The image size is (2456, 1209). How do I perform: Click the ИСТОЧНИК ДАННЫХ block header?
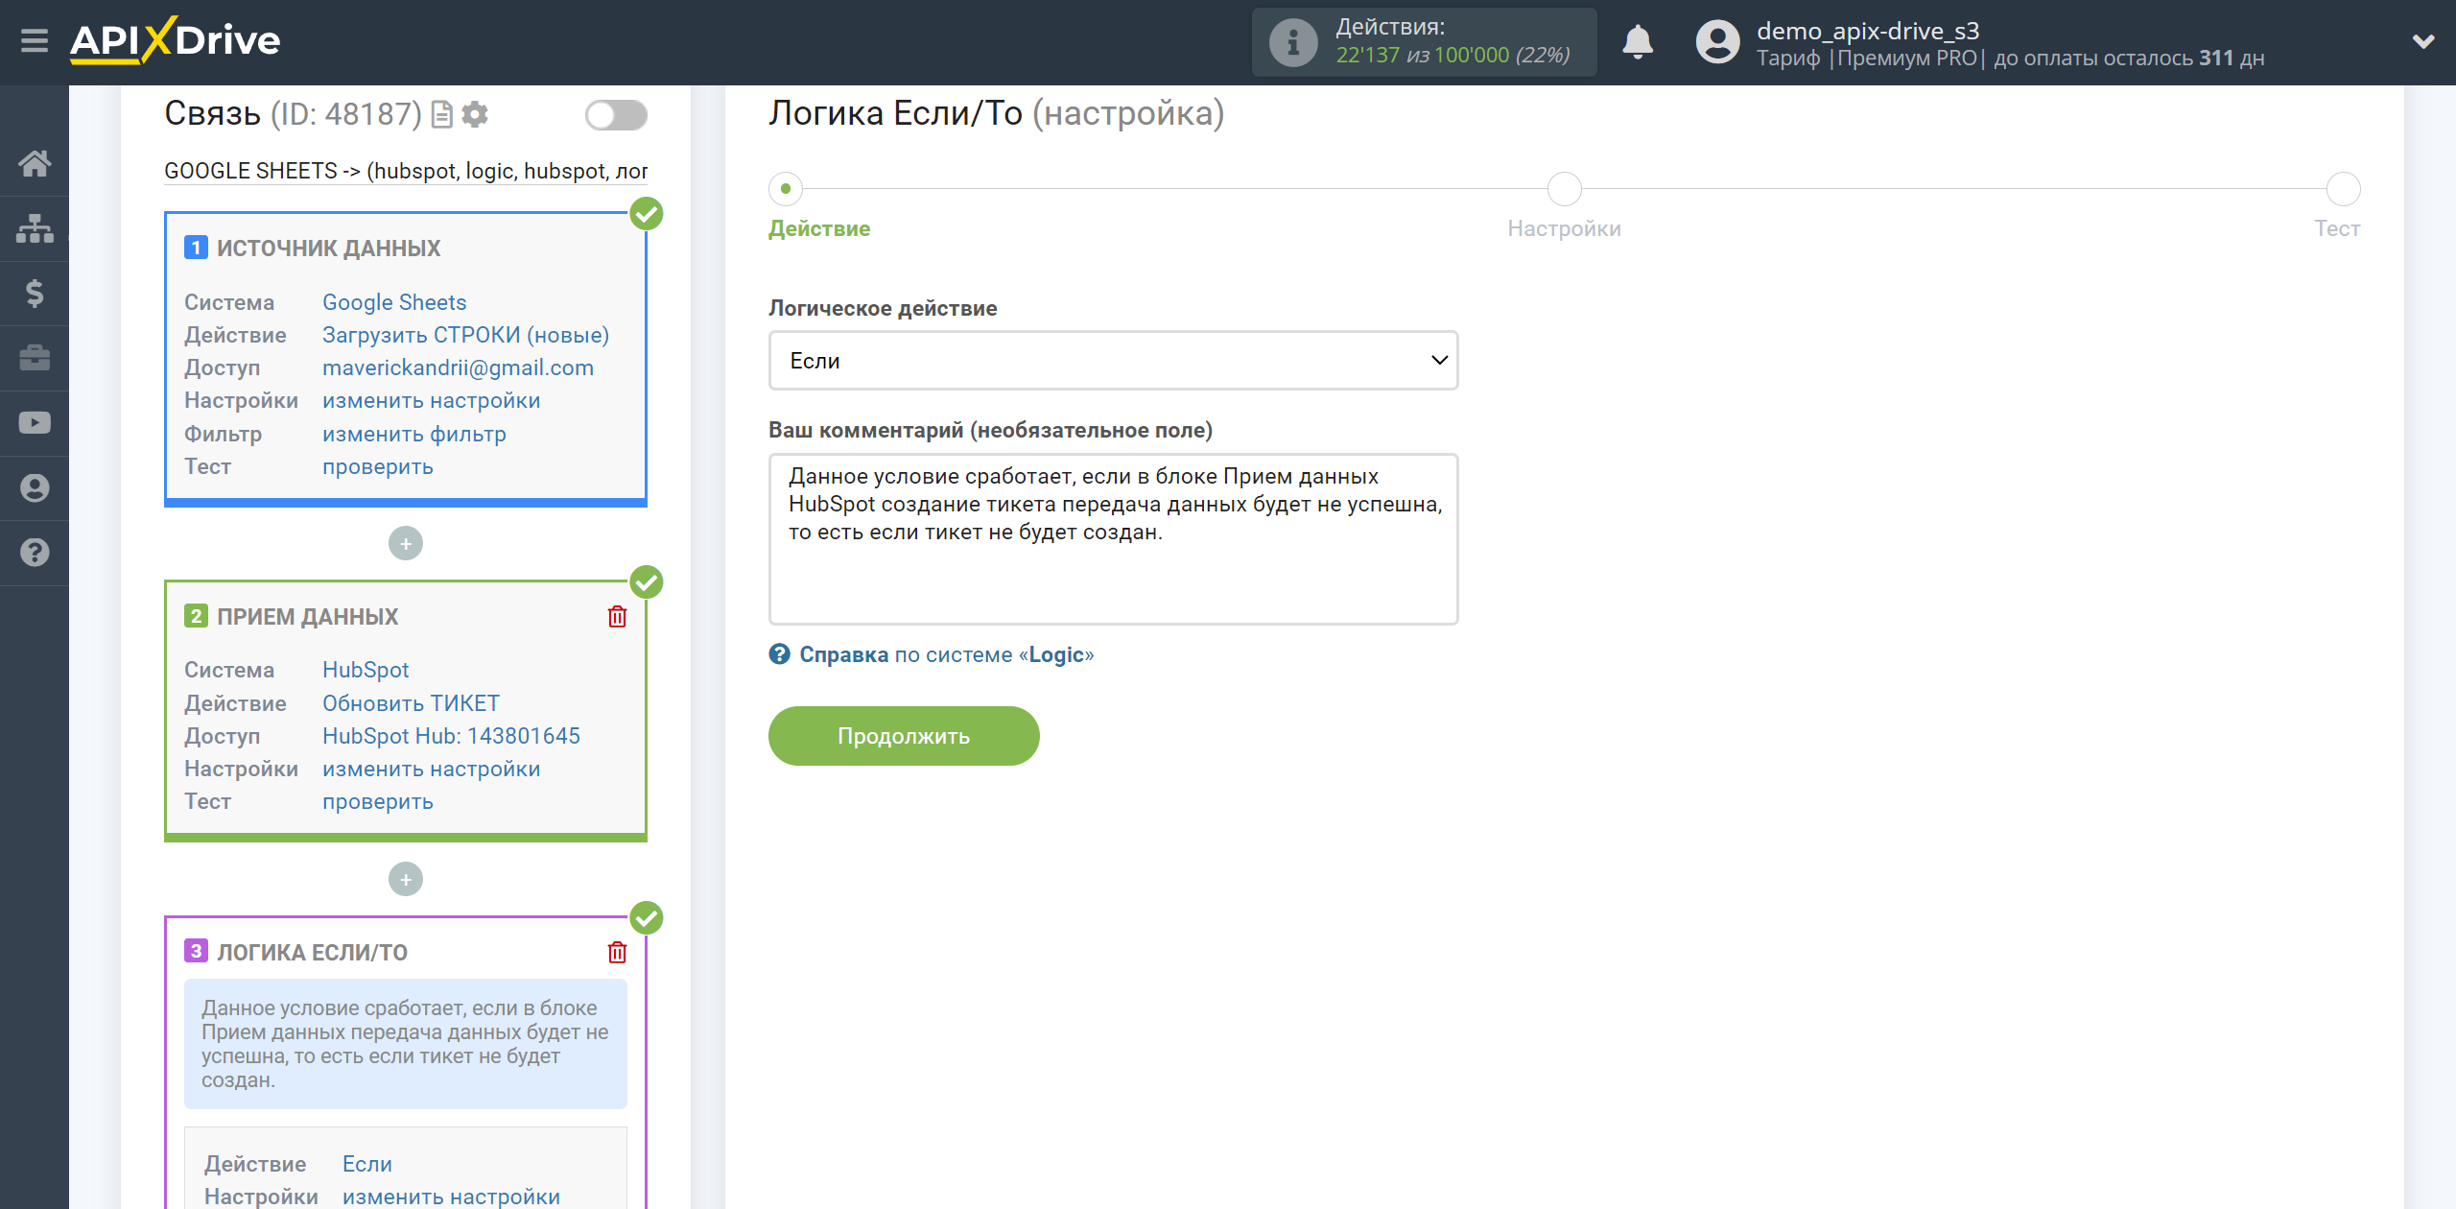point(328,249)
